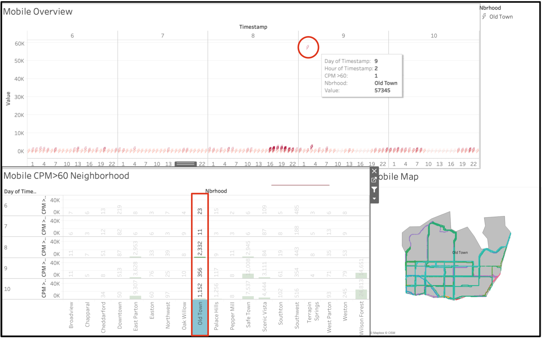Click the Old Town 1,152 bar value
The width and height of the screenshot is (542, 338).
(200, 290)
